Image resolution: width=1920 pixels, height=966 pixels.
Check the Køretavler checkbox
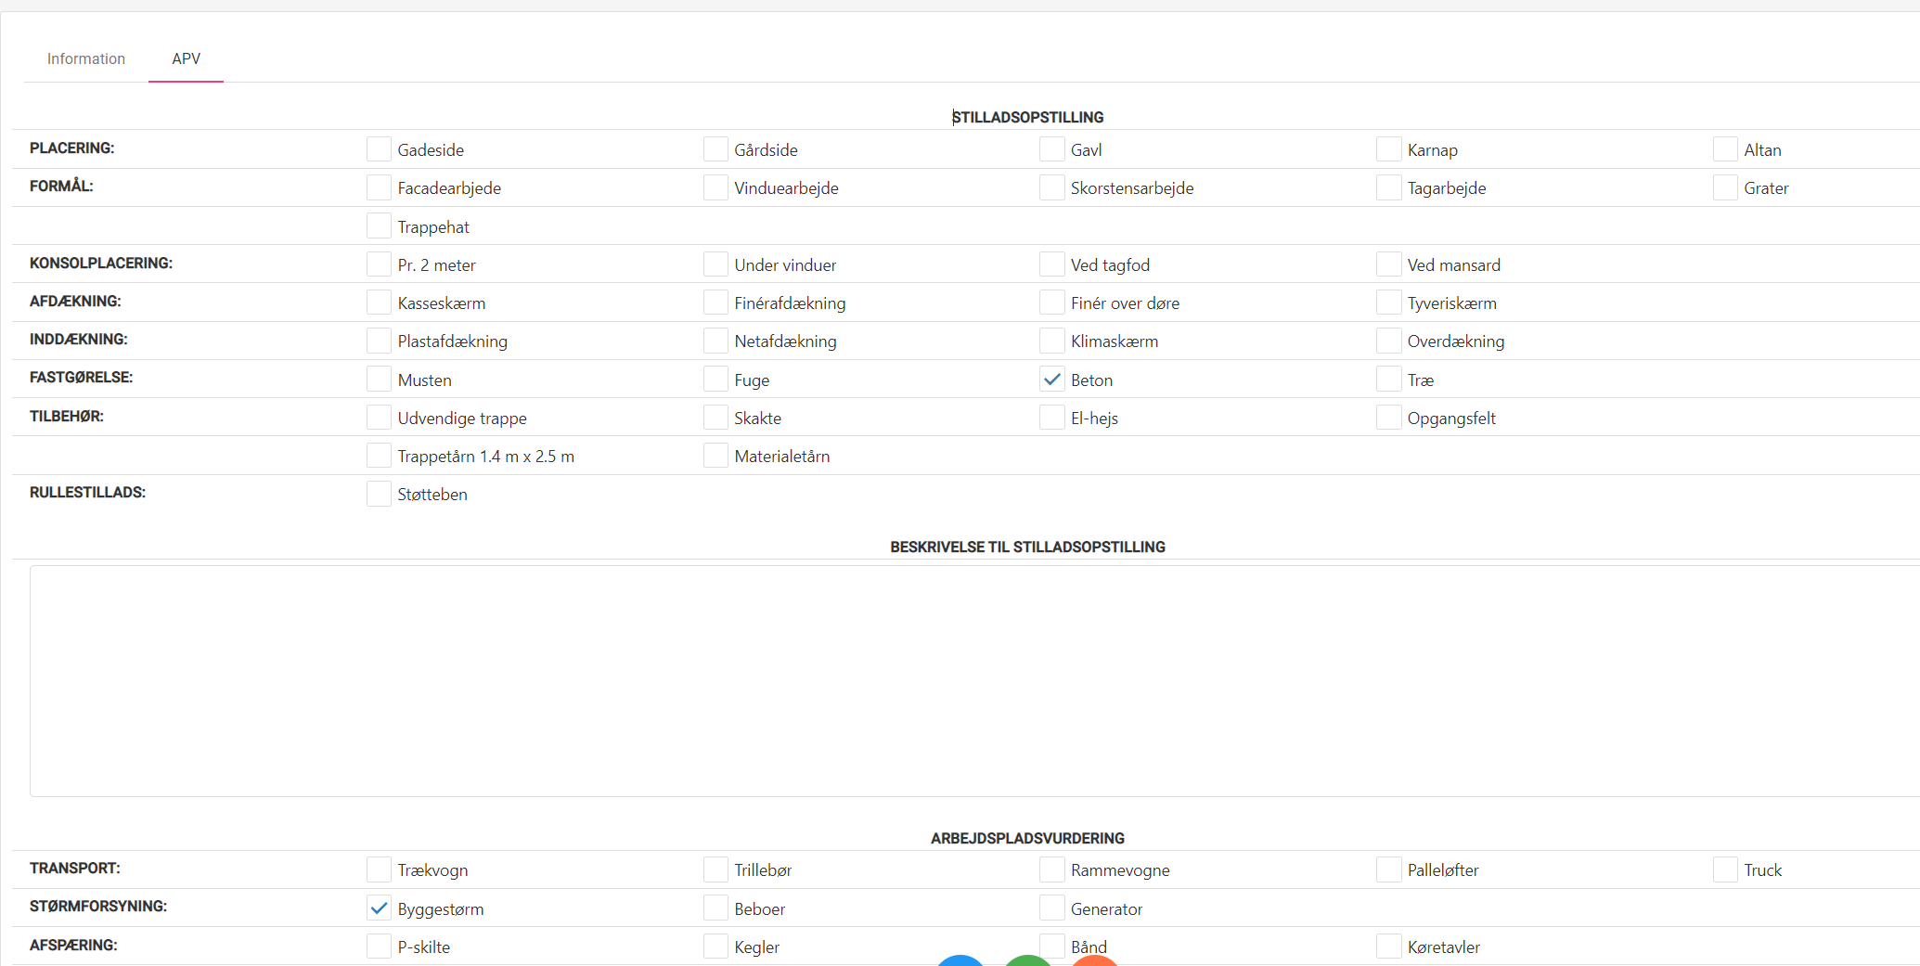click(x=1388, y=947)
